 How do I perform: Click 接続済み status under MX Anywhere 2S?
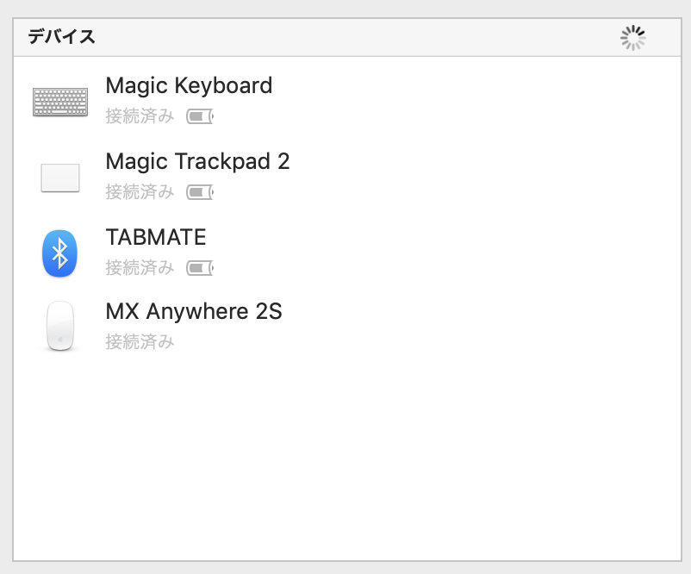click(x=140, y=342)
